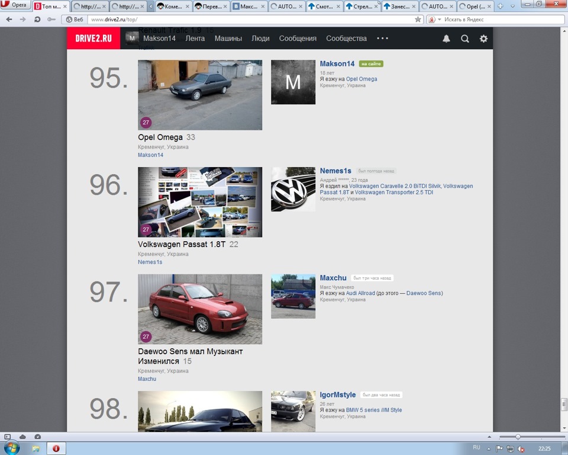Open Makson14 in the site navbar
Image resolution: width=568 pixels, height=455 pixels.
159,38
